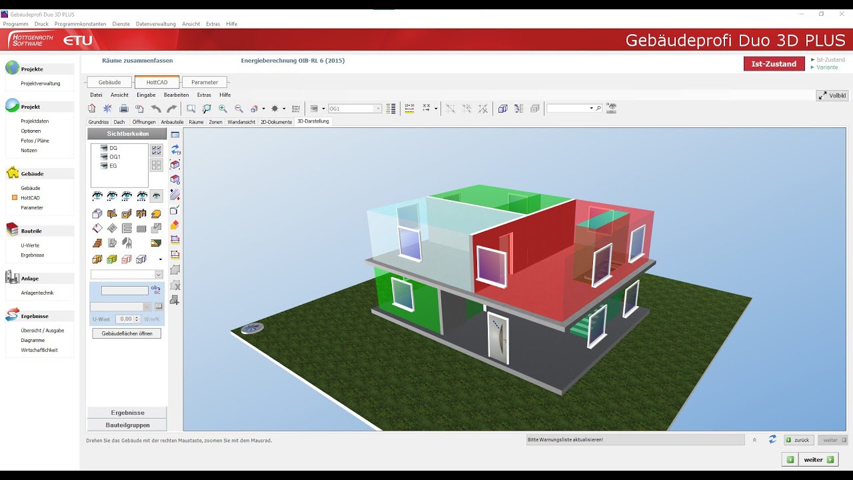Click the zoom in magnifier icon

point(223,109)
